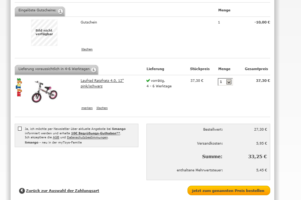This screenshot has height=200, width=301.
Task: Click merken to save the bike
Action: pos(87,108)
